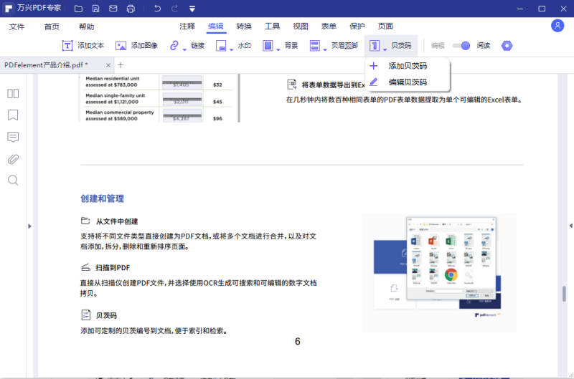The width and height of the screenshot is (574, 379).
Task: Expand the 链接 link dropdown arrow
Action: (x=184, y=49)
